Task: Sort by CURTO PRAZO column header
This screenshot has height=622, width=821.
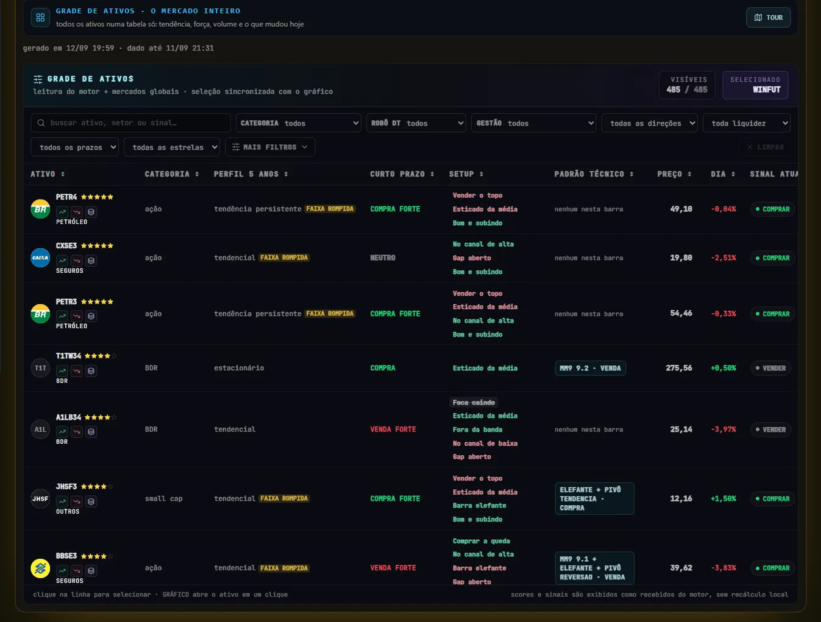Action: 402,174
